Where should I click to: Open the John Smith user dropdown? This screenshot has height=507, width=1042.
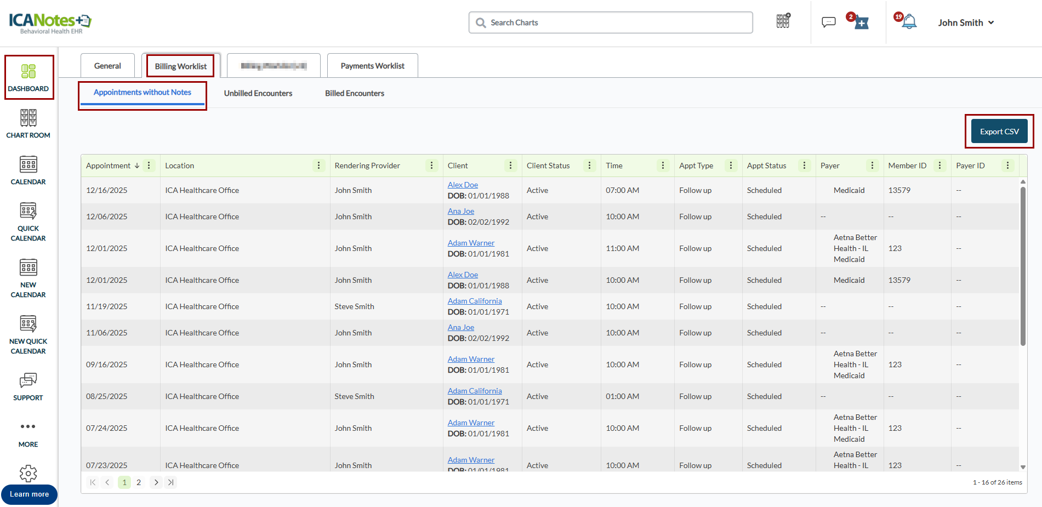[x=965, y=22]
